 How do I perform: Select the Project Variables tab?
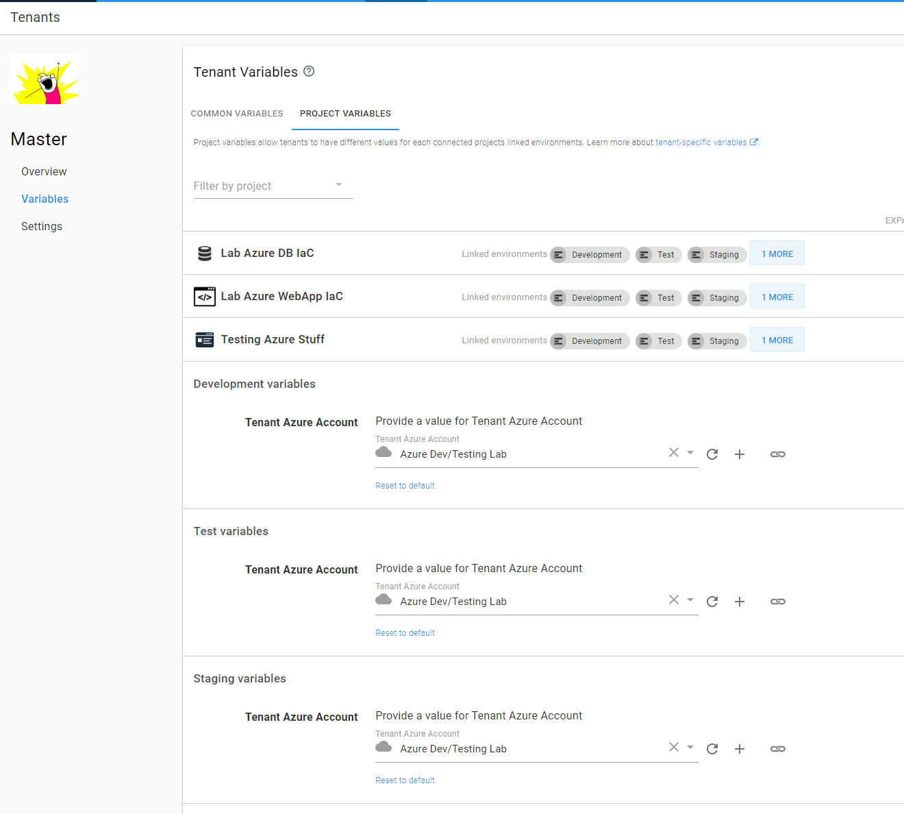point(345,114)
